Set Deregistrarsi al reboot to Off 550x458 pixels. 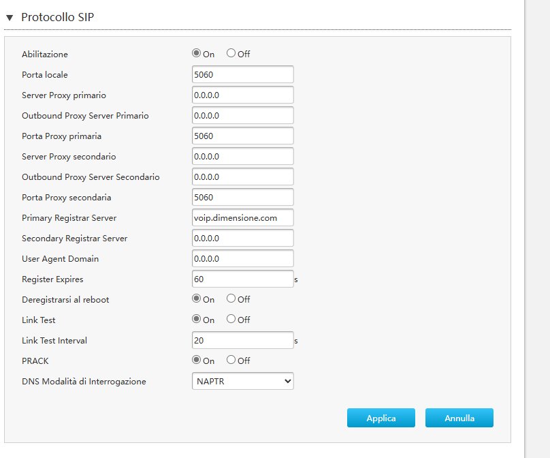tap(231, 299)
